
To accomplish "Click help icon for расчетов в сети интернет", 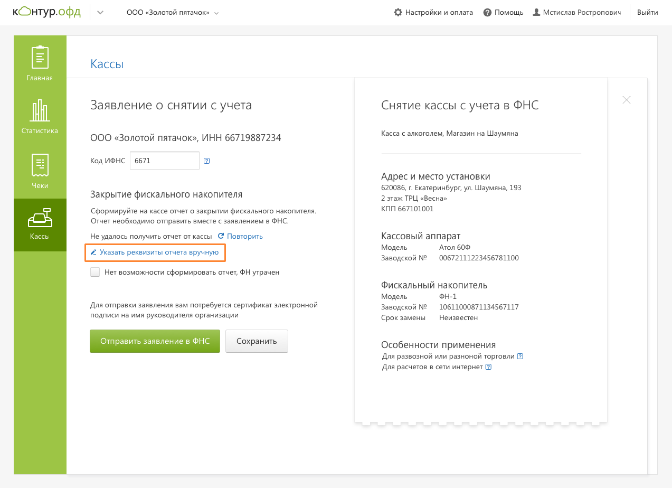I will coord(488,367).
